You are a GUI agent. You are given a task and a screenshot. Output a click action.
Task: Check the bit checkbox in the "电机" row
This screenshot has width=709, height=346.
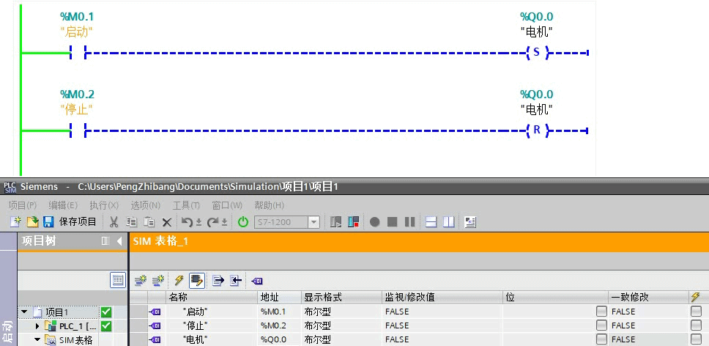(601, 339)
